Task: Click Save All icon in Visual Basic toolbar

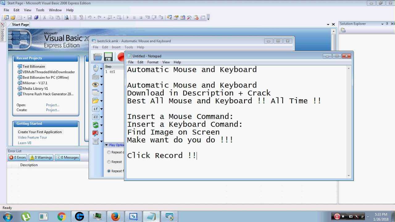Action: click(x=36, y=18)
